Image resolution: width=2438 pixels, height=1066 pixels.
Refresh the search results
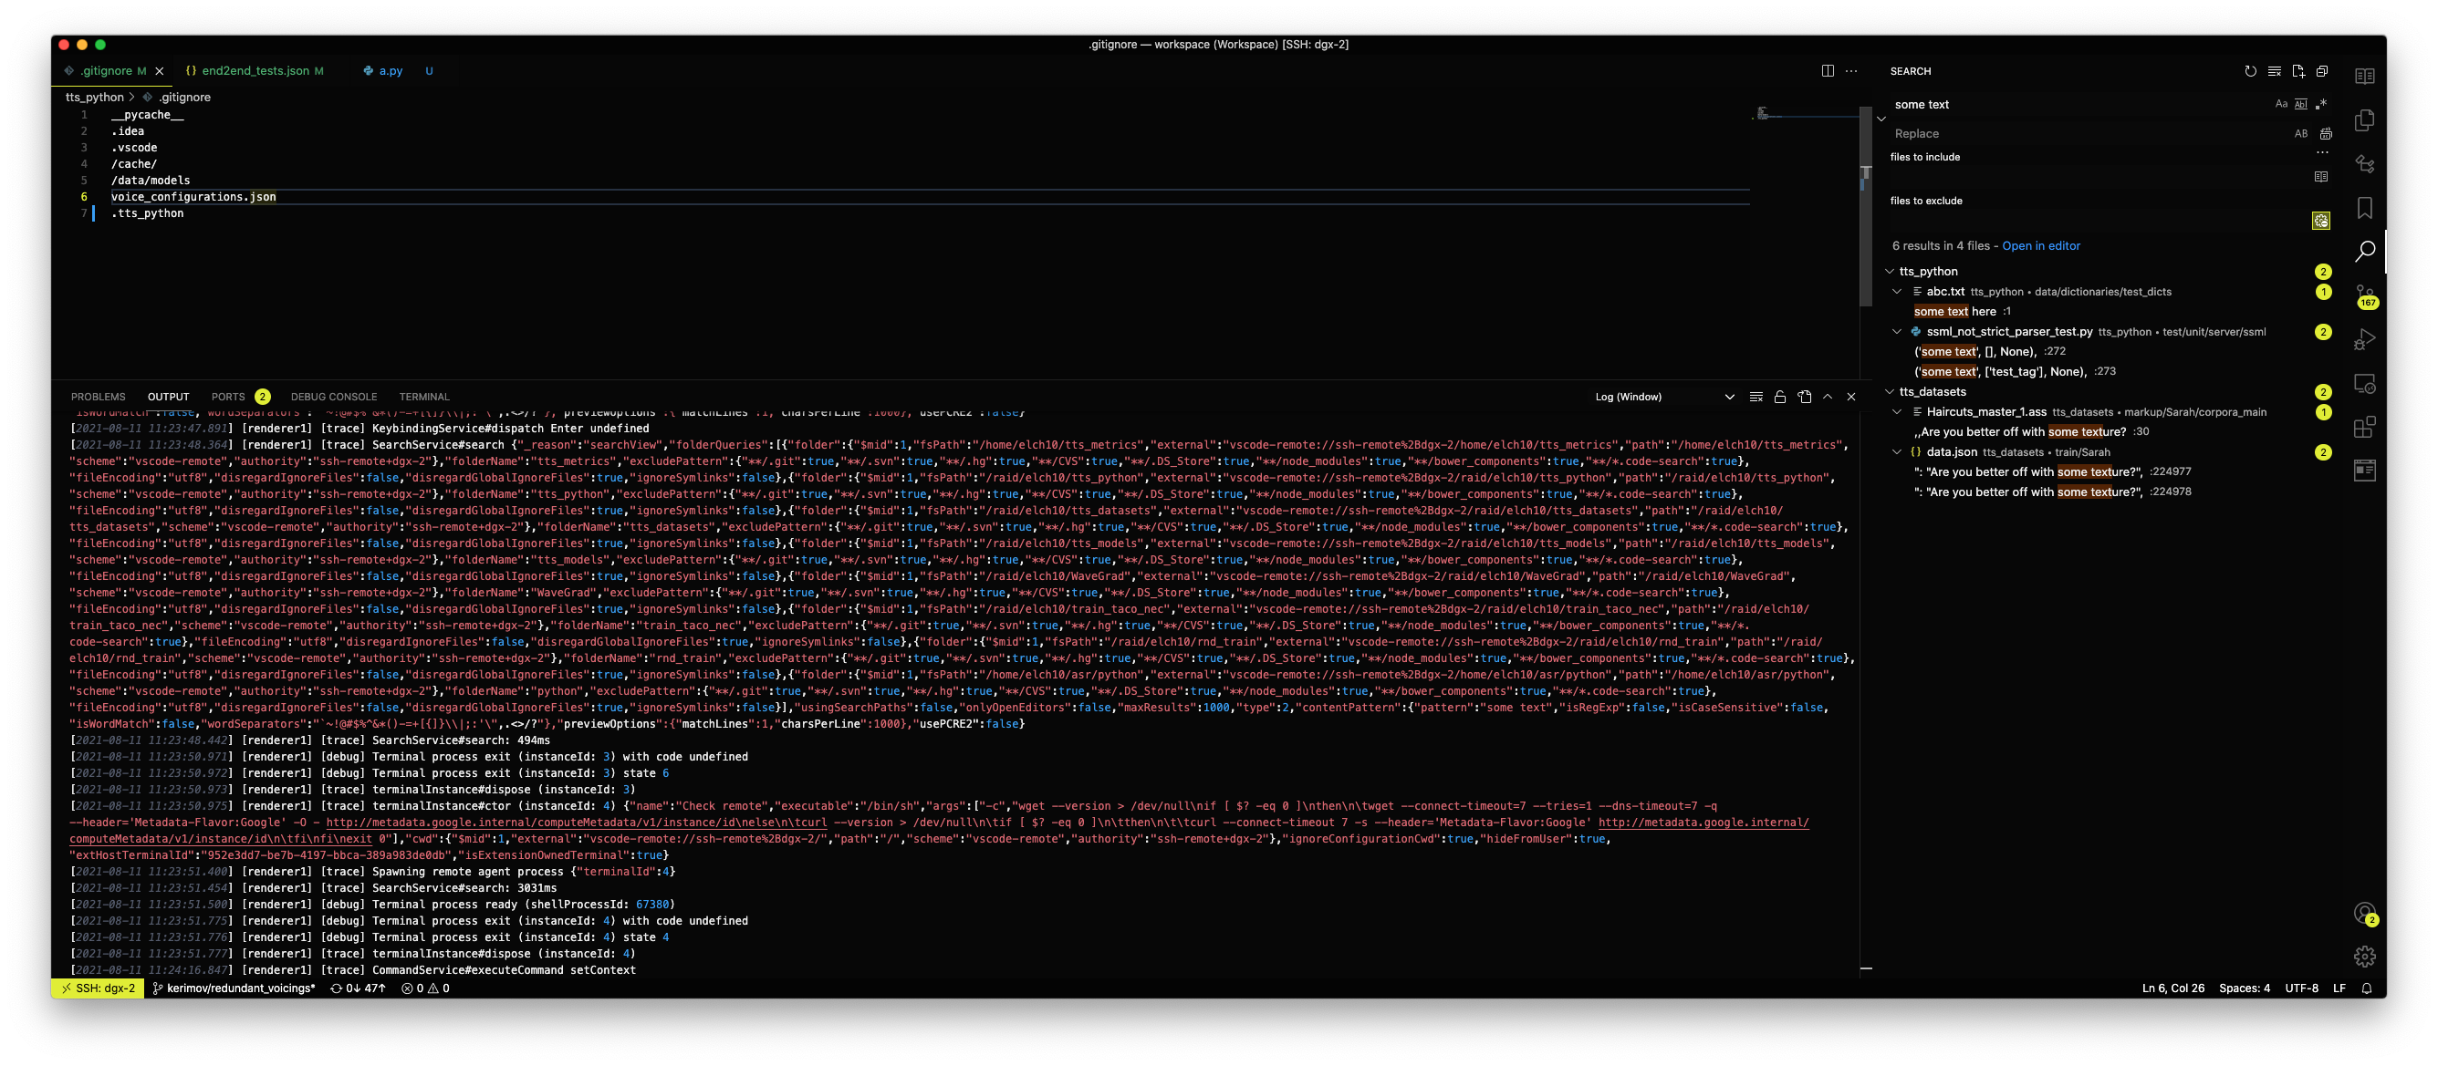click(2250, 71)
